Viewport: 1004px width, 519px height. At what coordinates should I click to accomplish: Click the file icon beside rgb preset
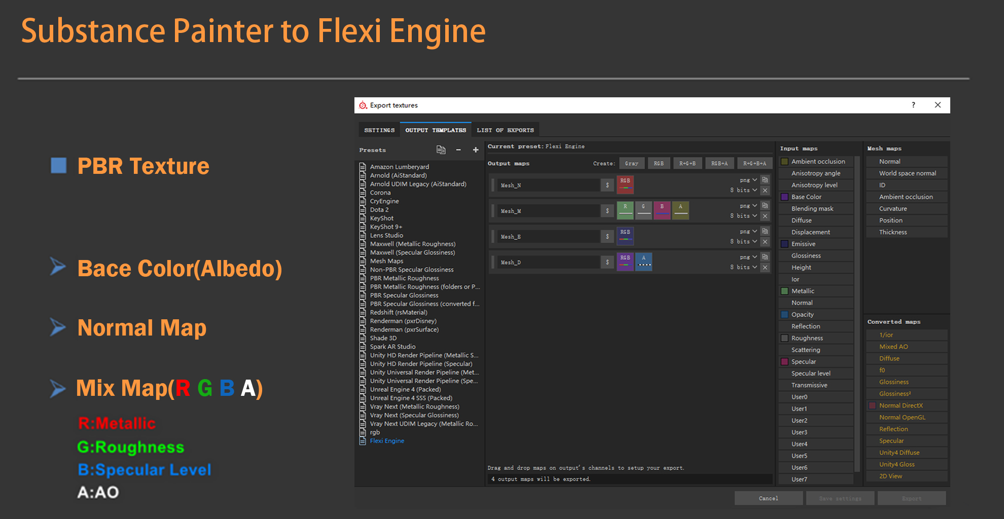363,432
